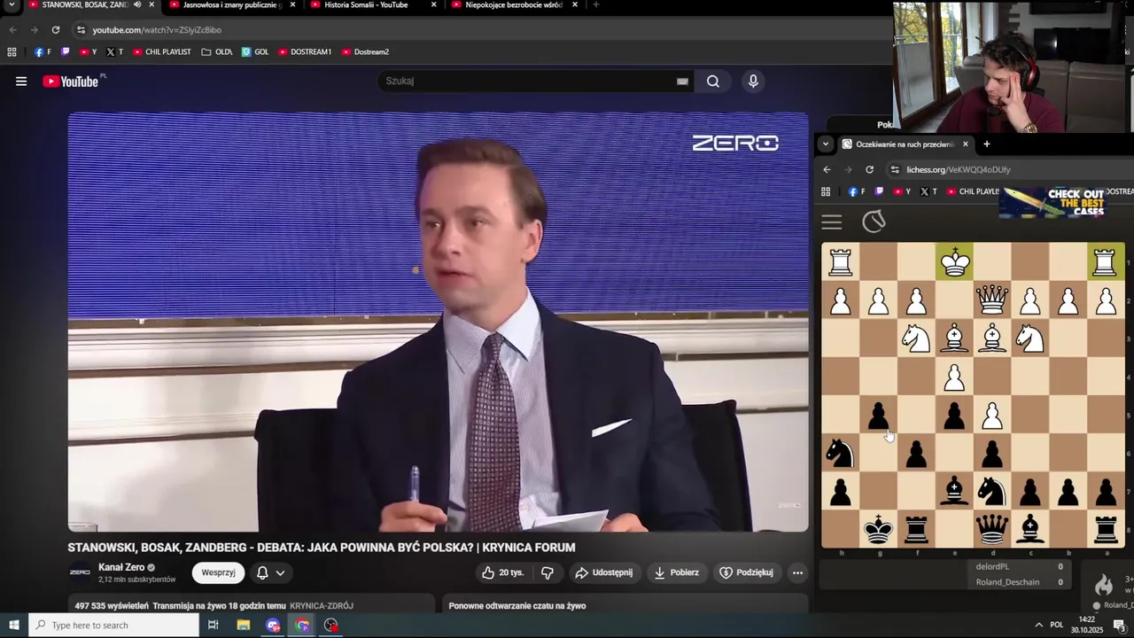Open new tab in lichess window
This screenshot has height=638, width=1134.
[986, 144]
